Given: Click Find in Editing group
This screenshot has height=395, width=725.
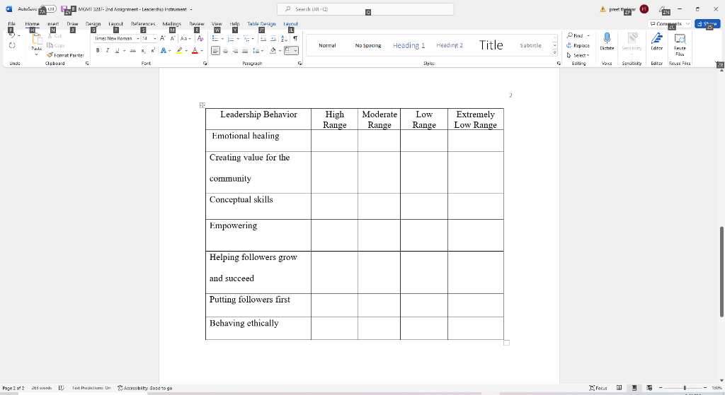Looking at the screenshot, I should (575, 35).
